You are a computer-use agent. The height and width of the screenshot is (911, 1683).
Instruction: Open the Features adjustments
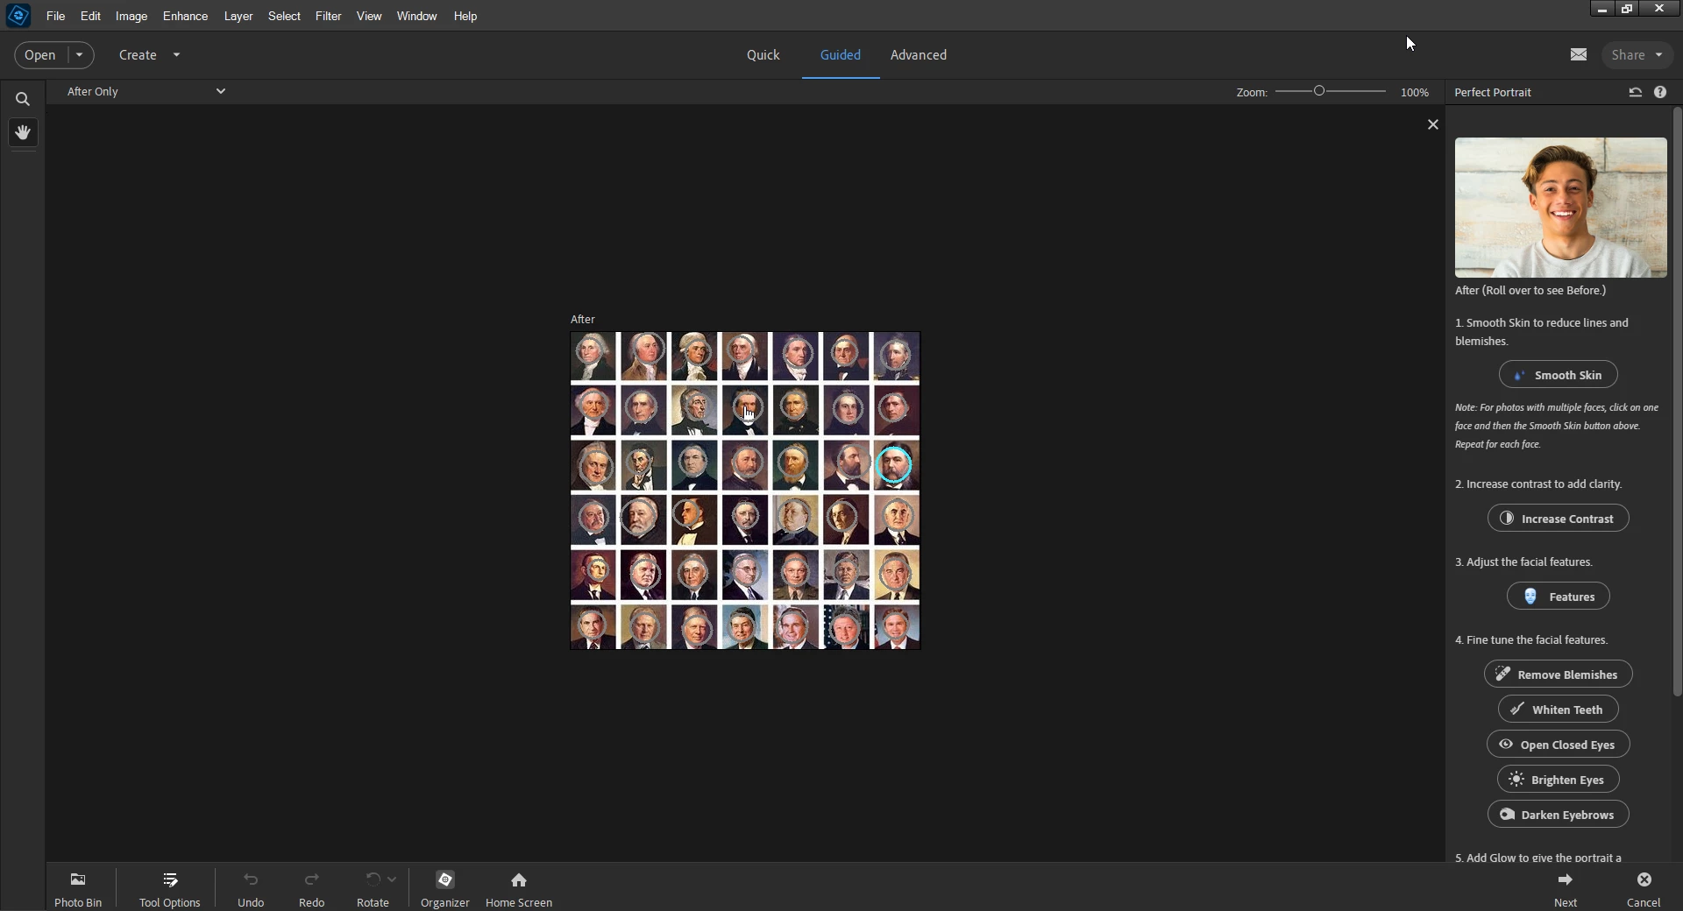(1559, 597)
